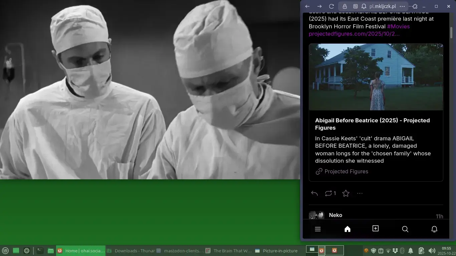This screenshot has width=456, height=256.
Task: Open the post's more options ellipsis menu
Action: [x=360, y=193]
